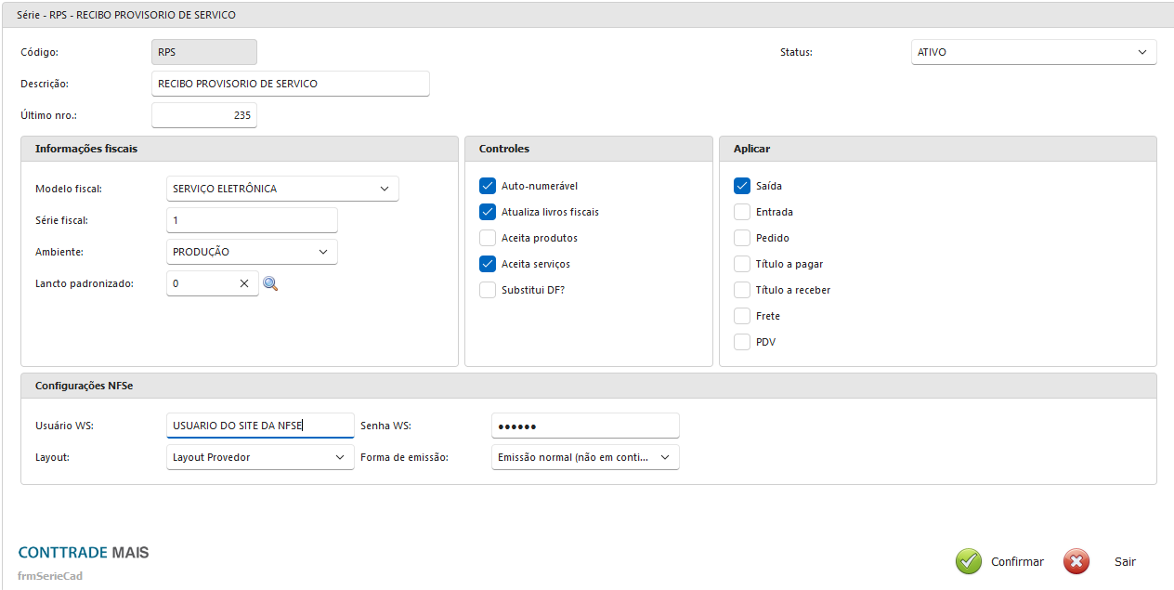Disable the Auto-numerável checkbox
Screen dimensions: 1174x590
click(488, 186)
